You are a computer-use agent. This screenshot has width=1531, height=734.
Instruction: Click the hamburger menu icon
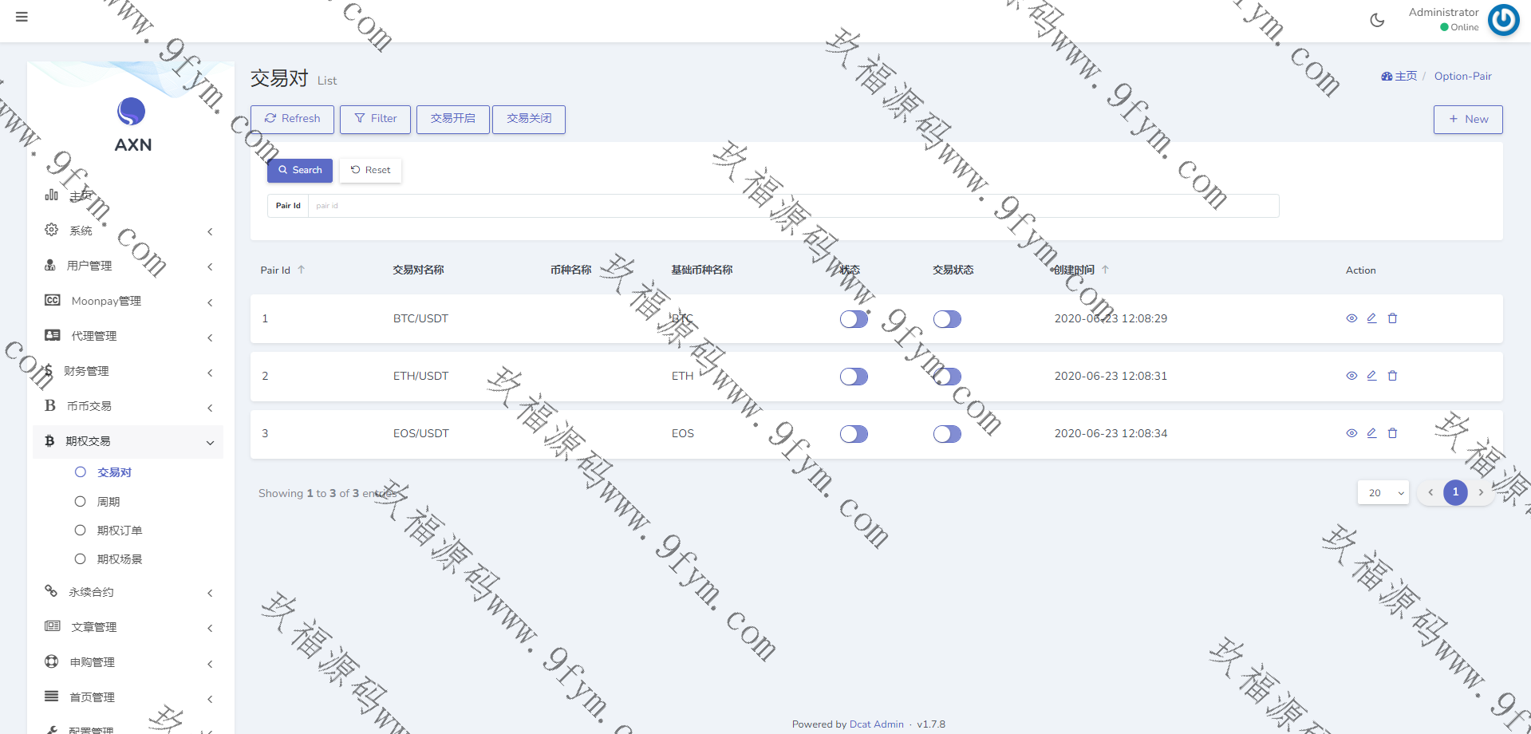[x=22, y=17]
